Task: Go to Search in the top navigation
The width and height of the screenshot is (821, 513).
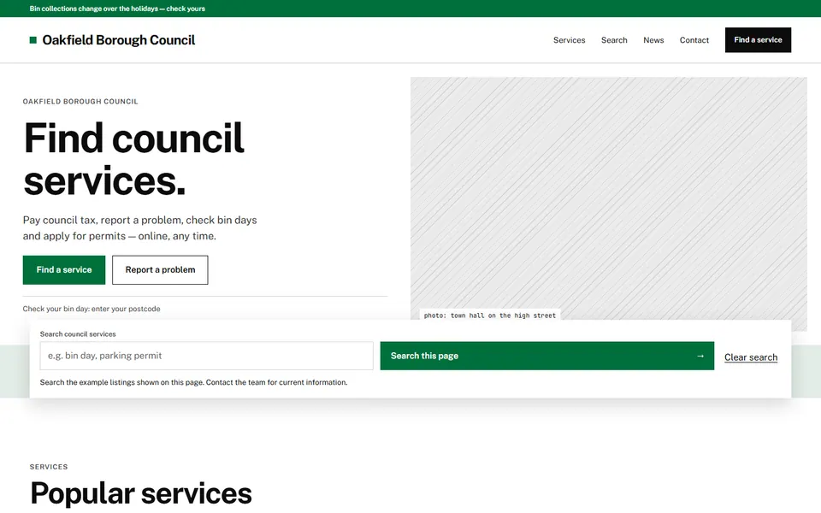Action: pos(614,40)
